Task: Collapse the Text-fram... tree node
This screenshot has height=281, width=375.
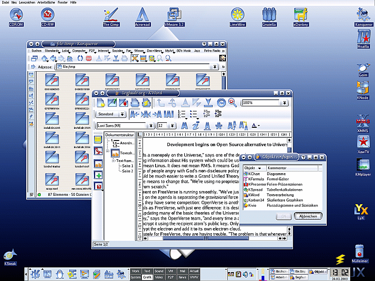Action: click(x=113, y=161)
